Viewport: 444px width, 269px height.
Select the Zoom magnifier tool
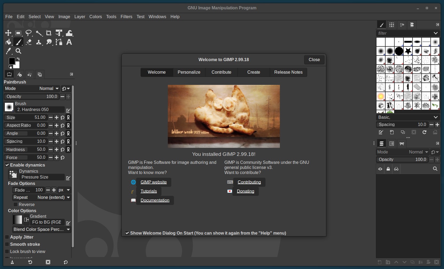18,51
